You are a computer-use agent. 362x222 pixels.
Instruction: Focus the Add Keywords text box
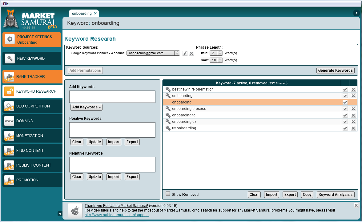(x=112, y=97)
